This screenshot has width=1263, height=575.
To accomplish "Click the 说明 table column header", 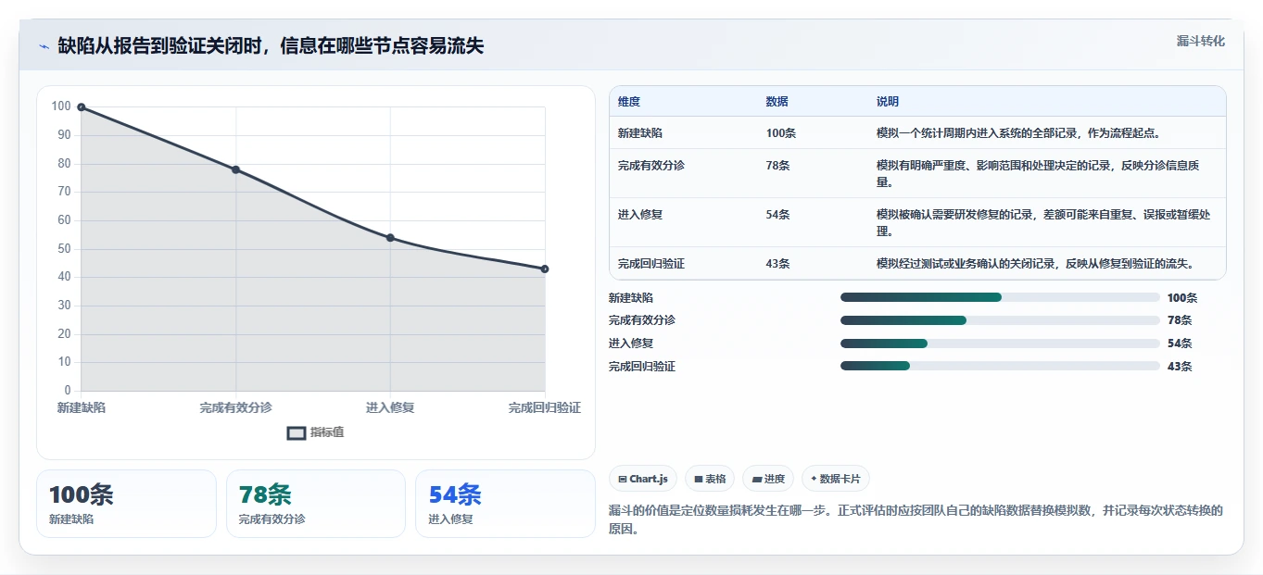I will pos(888,102).
